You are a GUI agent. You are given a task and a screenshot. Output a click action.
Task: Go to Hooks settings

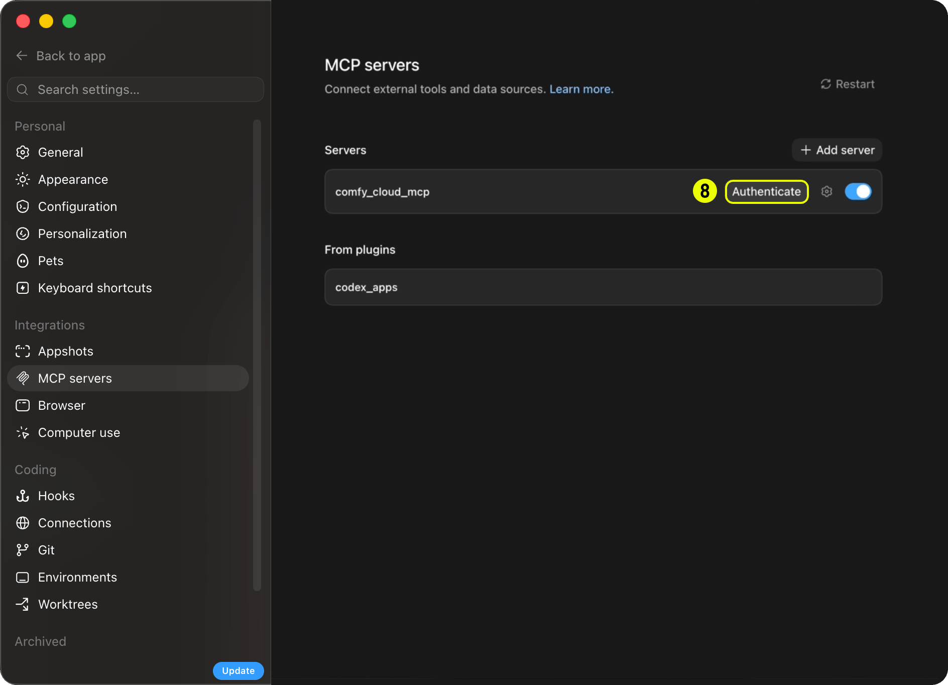click(x=128, y=496)
